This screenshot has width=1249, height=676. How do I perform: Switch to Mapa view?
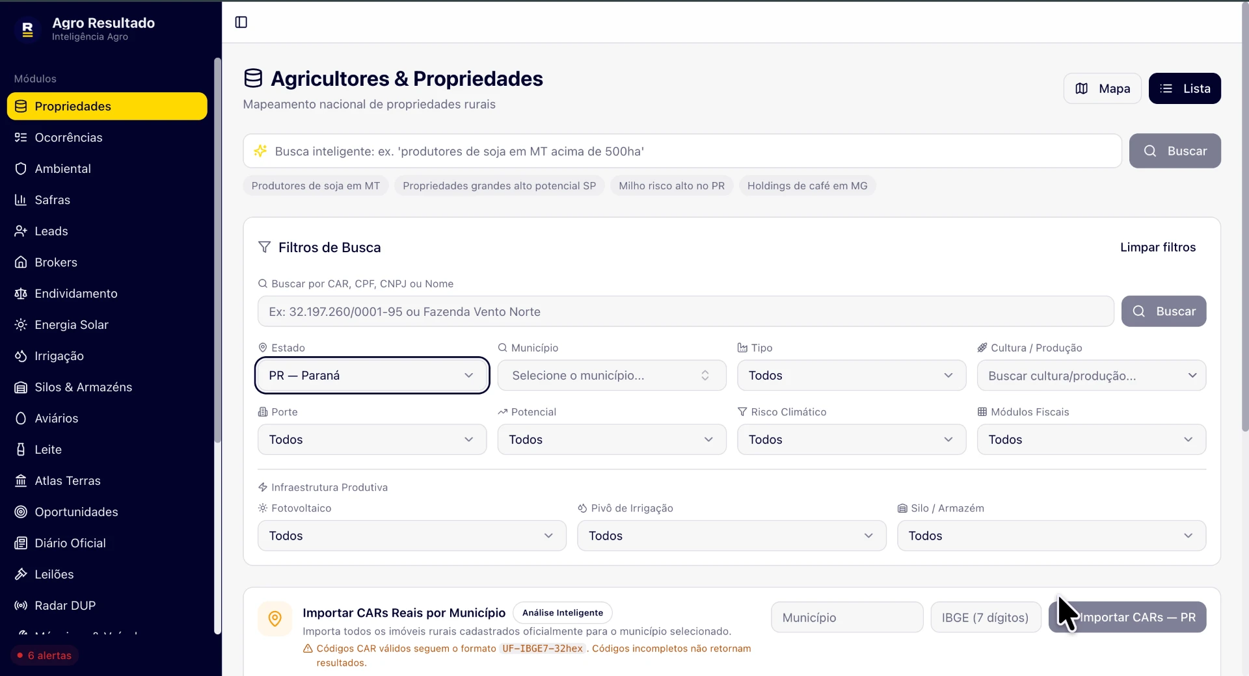pyautogui.click(x=1103, y=88)
